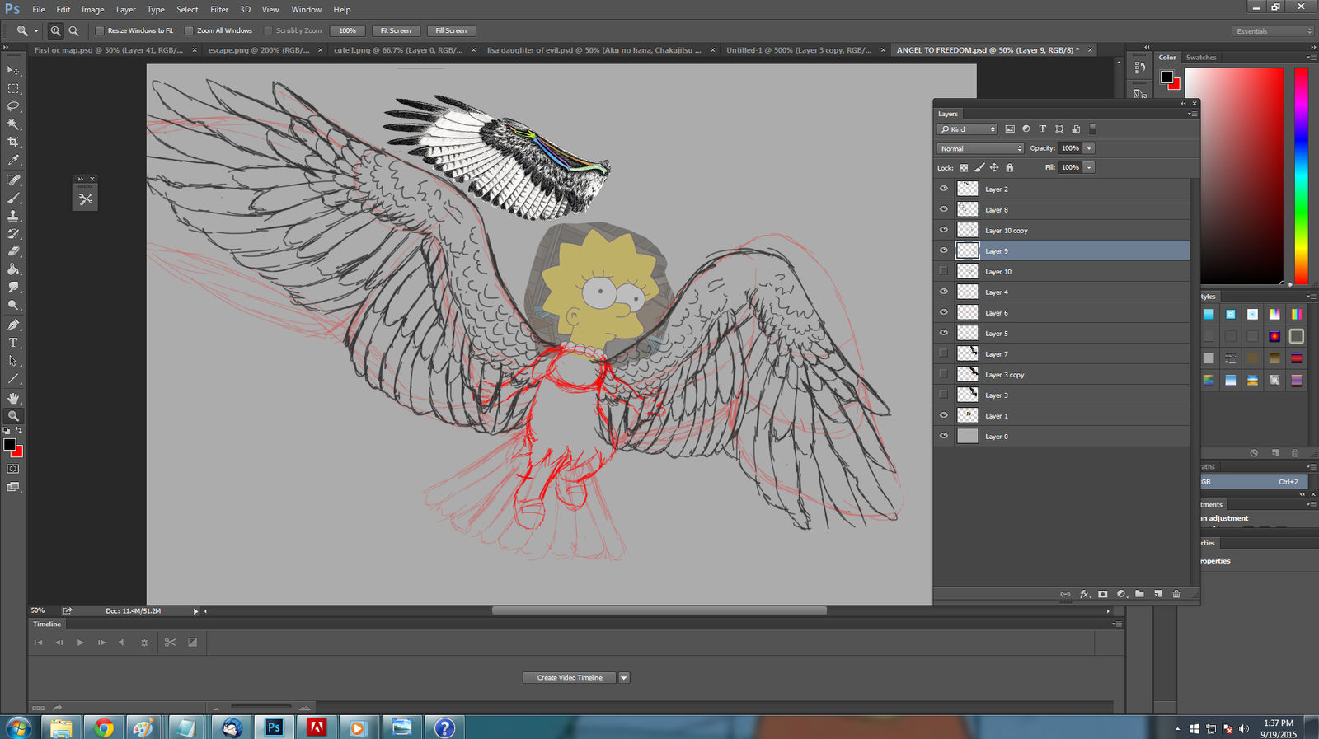Image resolution: width=1319 pixels, height=739 pixels.
Task: Open Adobe Reader from taskbar
Action: tap(317, 727)
